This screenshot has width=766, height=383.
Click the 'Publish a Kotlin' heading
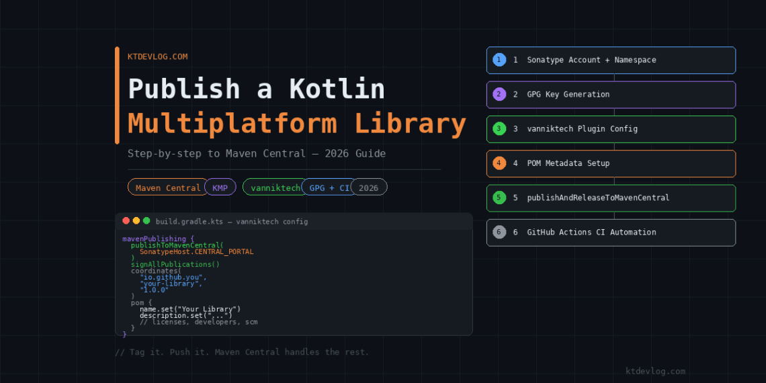click(x=256, y=89)
